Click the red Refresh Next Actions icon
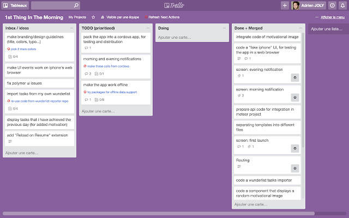 click(x=146, y=17)
